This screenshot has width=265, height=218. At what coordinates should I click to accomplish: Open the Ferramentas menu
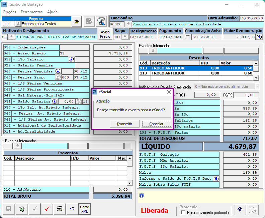(31, 12)
